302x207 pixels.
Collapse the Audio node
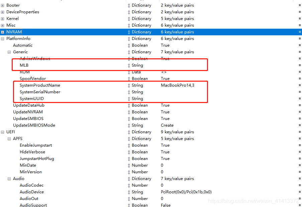pyautogui.click(x=9, y=179)
